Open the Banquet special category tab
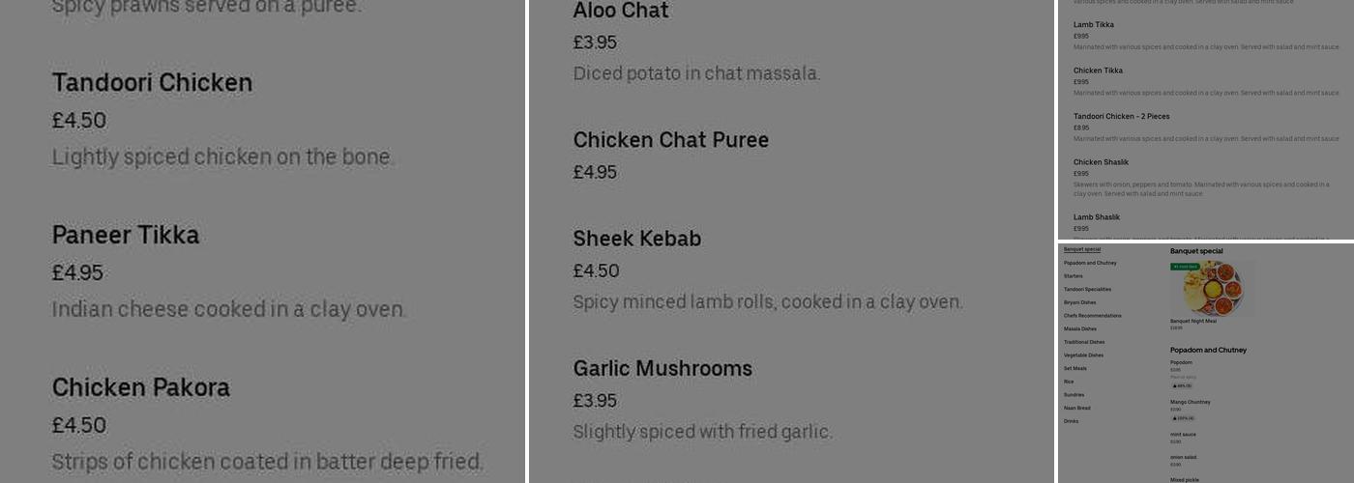Screen dimensions: 1354x483 click(1082, 249)
